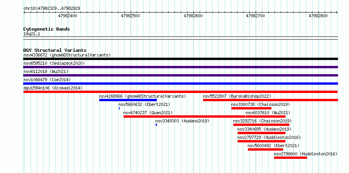Open the nsv6037610 (Wu2021) label

coord(268,113)
